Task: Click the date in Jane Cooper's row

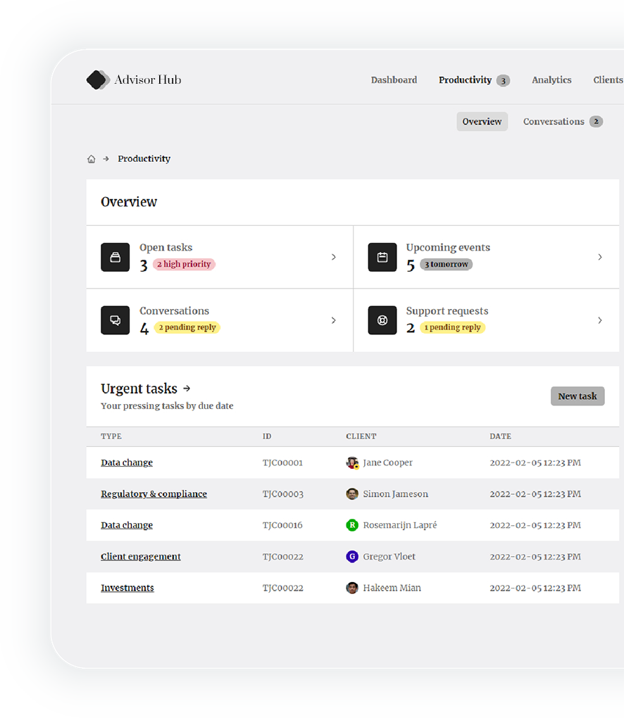Action: click(x=535, y=463)
